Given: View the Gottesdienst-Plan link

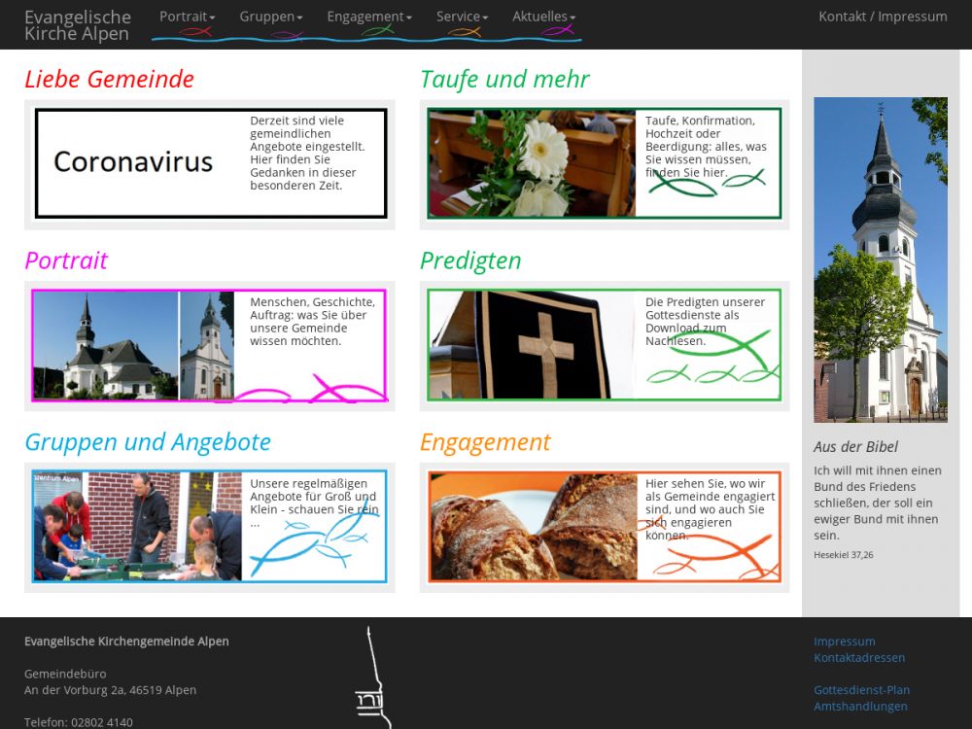Looking at the screenshot, I should coord(861,690).
